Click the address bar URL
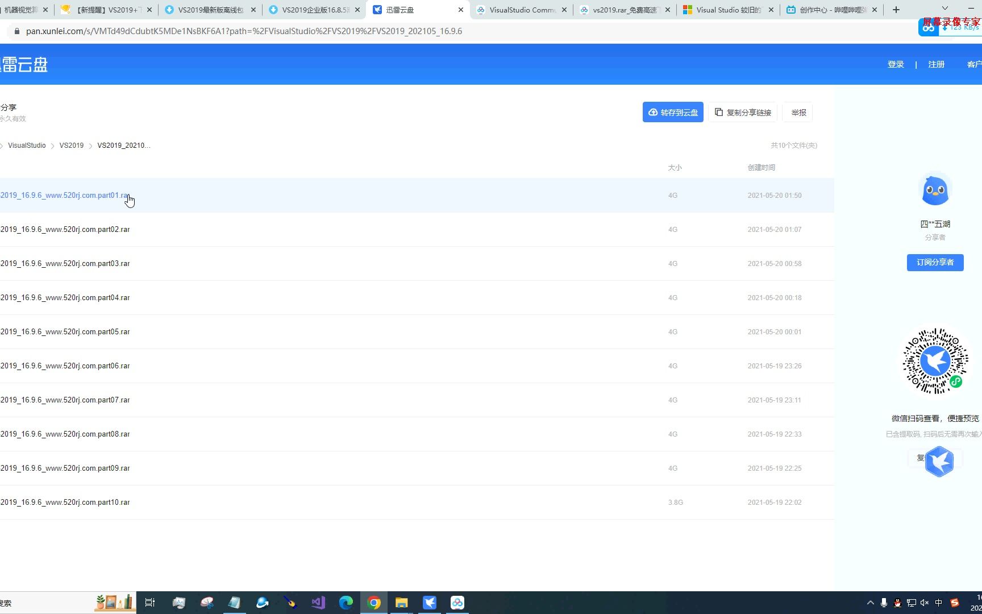982x614 pixels. (x=244, y=31)
